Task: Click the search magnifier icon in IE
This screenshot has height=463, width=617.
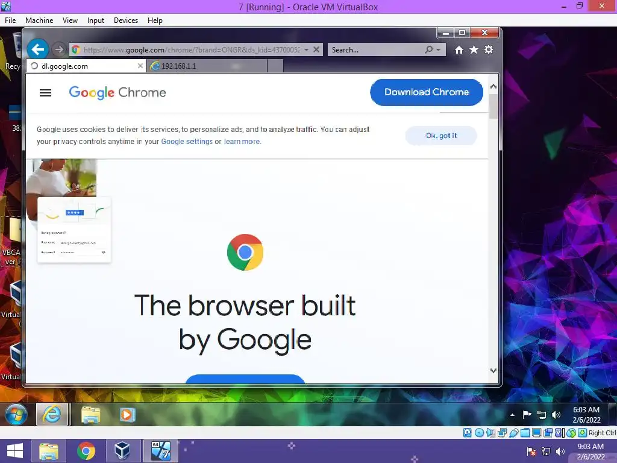Action: 428,49
